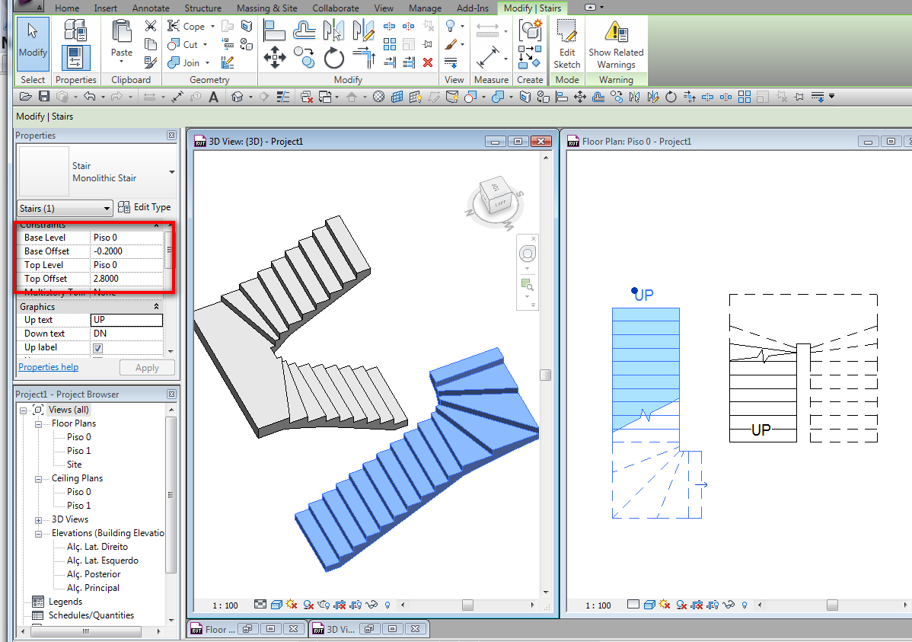Viewport: 912px width, 642px height.
Task: Open the Annotate ribbon tab
Action: pos(151,8)
